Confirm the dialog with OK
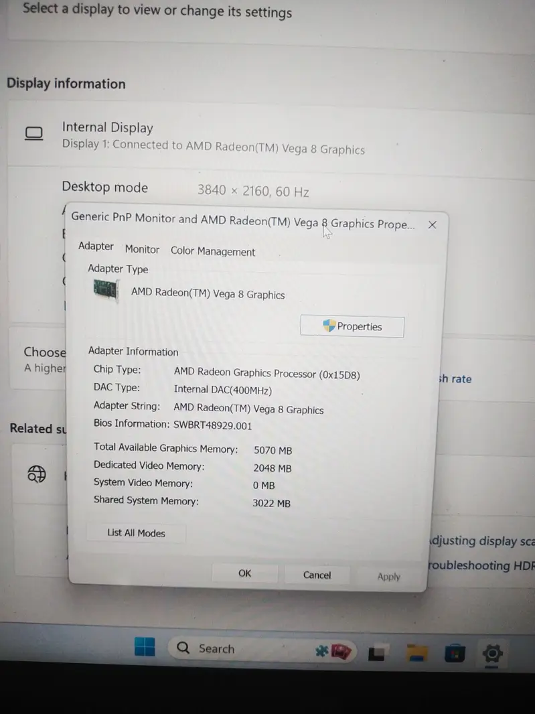Viewport: 535px width, 714px height. (x=245, y=573)
